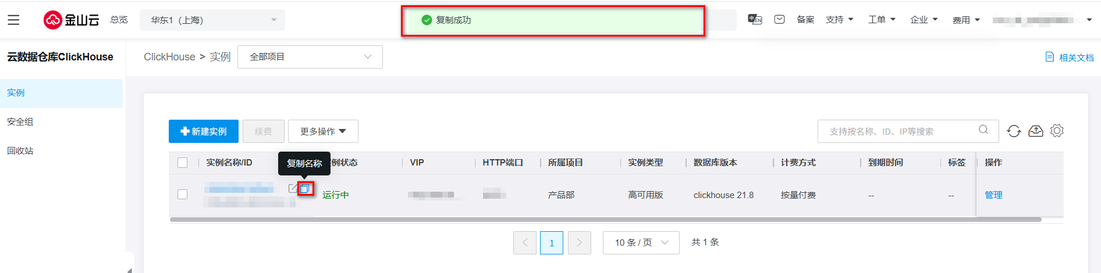Click the copy instance name icon

click(304, 188)
